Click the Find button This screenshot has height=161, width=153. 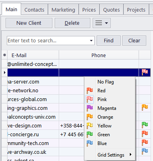tap(109, 40)
